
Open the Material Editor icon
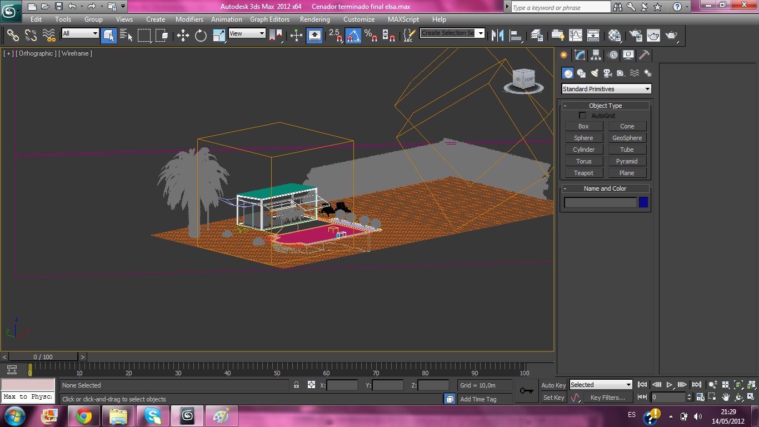pos(615,36)
